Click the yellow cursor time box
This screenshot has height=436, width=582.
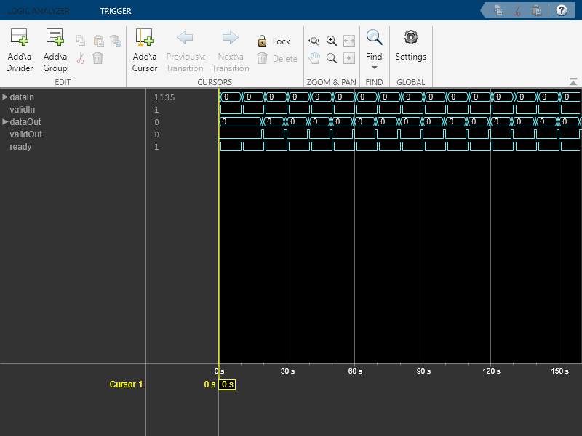(x=228, y=384)
